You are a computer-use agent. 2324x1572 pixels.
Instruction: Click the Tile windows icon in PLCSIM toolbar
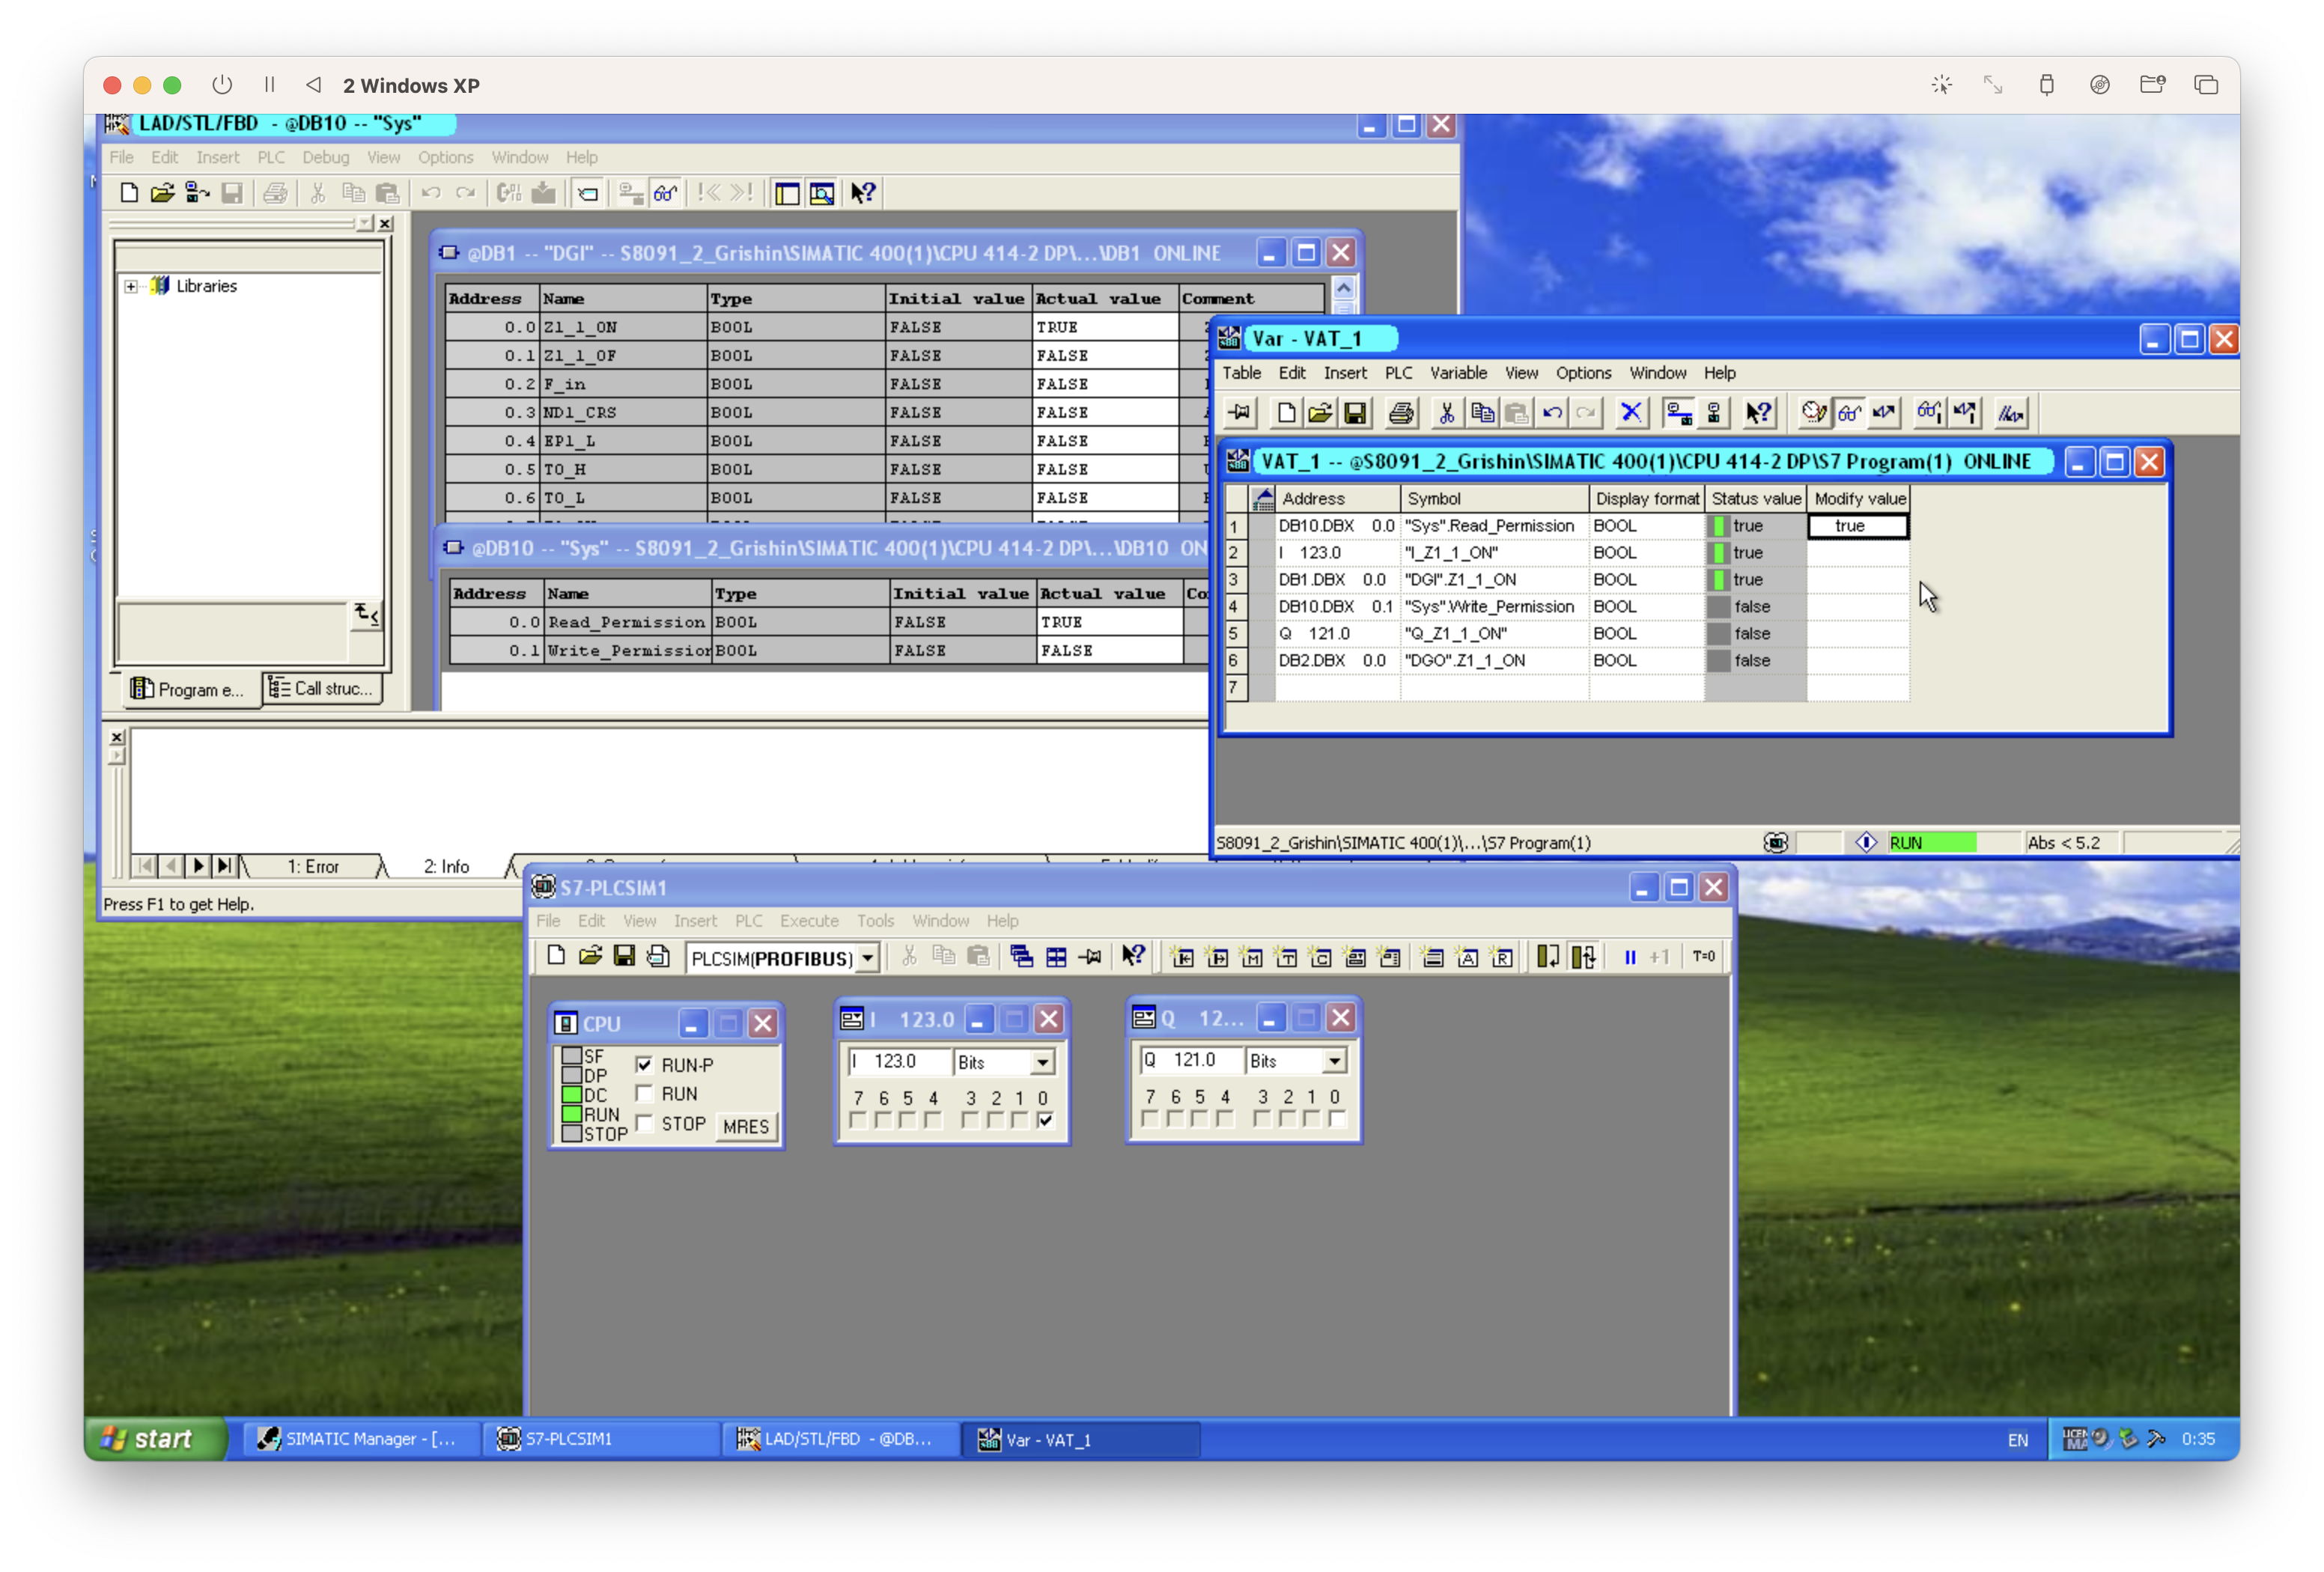1056,957
